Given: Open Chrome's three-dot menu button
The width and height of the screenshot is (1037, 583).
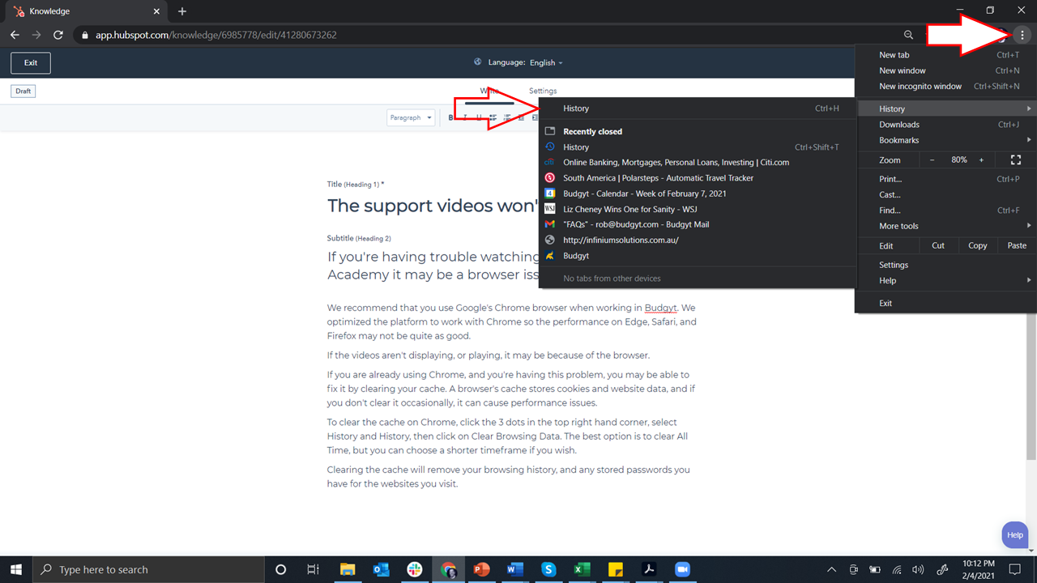Looking at the screenshot, I should click(1022, 35).
